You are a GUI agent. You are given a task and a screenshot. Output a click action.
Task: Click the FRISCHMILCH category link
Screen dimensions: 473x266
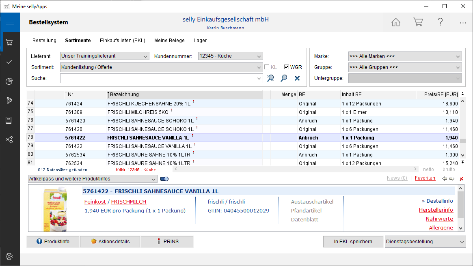pos(129,202)
